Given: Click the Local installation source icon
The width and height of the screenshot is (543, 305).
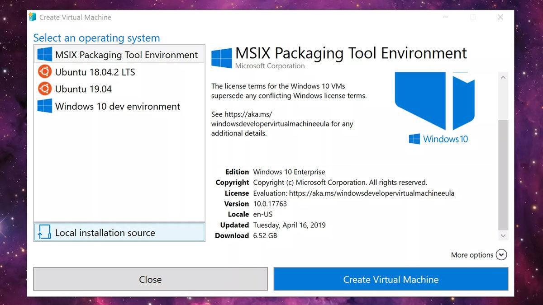Looking at the screenshot, I should [44, 232].
